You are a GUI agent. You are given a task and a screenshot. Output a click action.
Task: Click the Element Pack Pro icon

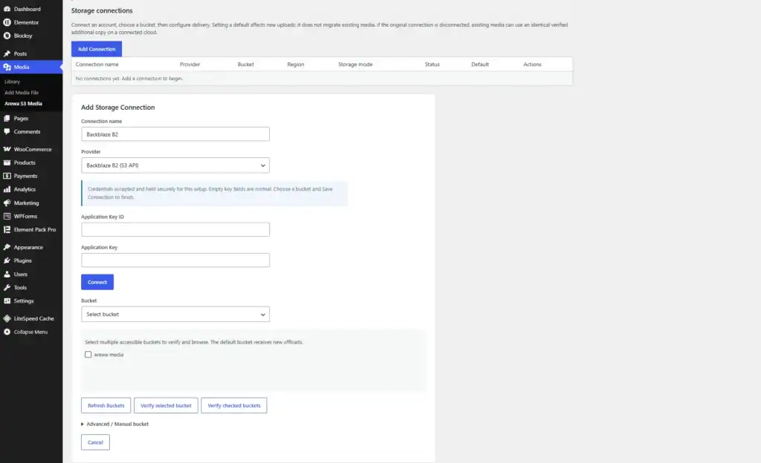click(7, 229)
